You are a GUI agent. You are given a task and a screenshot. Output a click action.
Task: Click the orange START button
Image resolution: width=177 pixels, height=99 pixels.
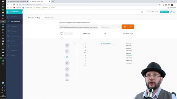pyautogui.click(x=128, y=27)
